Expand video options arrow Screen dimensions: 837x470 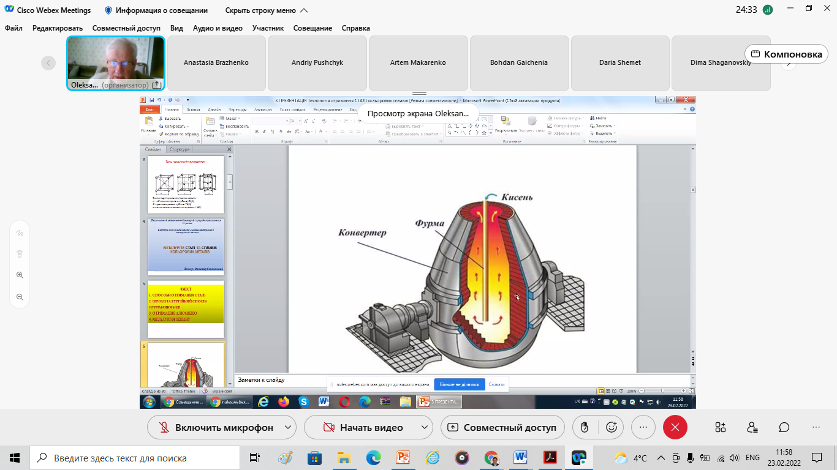tap(424, 427)
